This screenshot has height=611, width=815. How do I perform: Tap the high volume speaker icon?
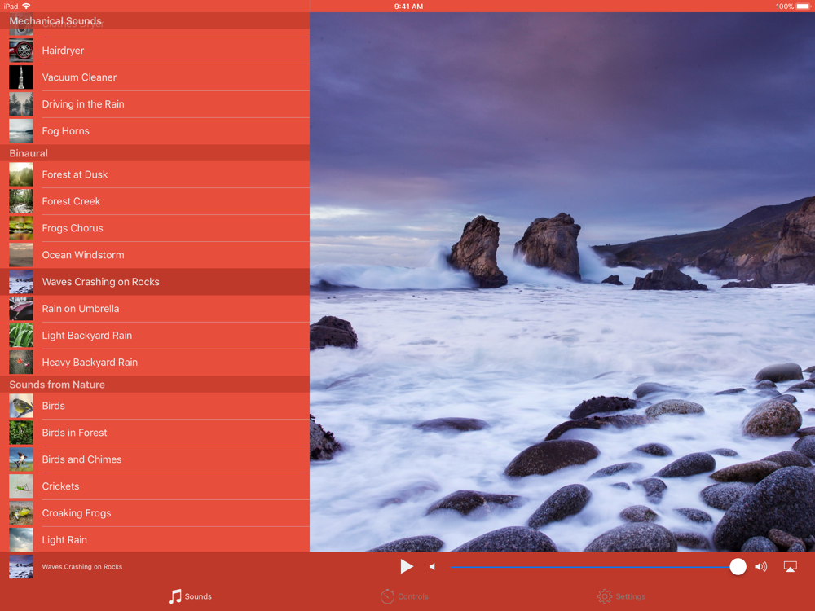(760, 567)
